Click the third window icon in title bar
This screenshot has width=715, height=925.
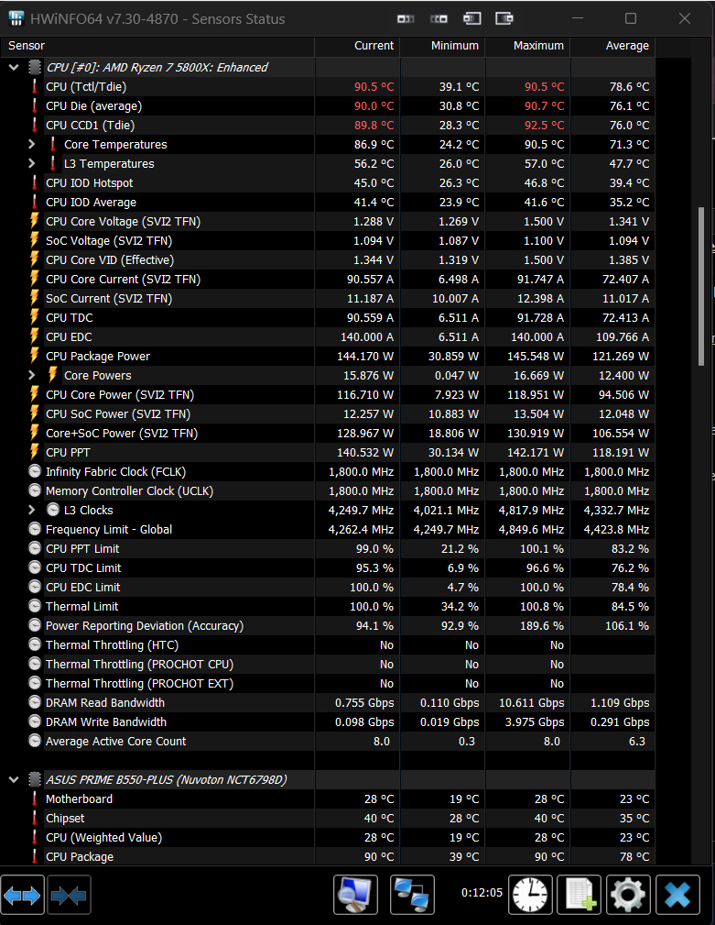coord(471,18)
